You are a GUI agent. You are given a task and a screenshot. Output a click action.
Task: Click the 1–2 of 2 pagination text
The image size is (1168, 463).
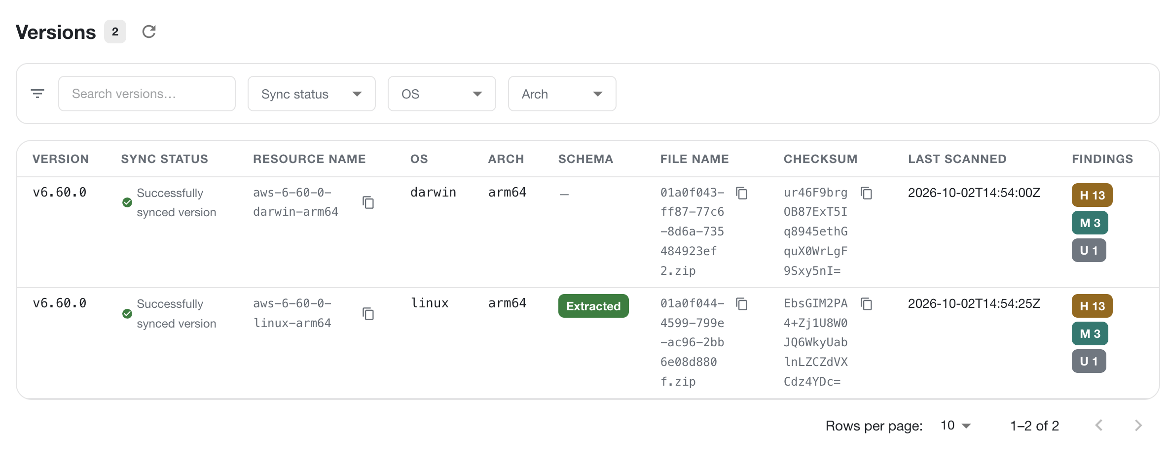(x=1034, y=426)
